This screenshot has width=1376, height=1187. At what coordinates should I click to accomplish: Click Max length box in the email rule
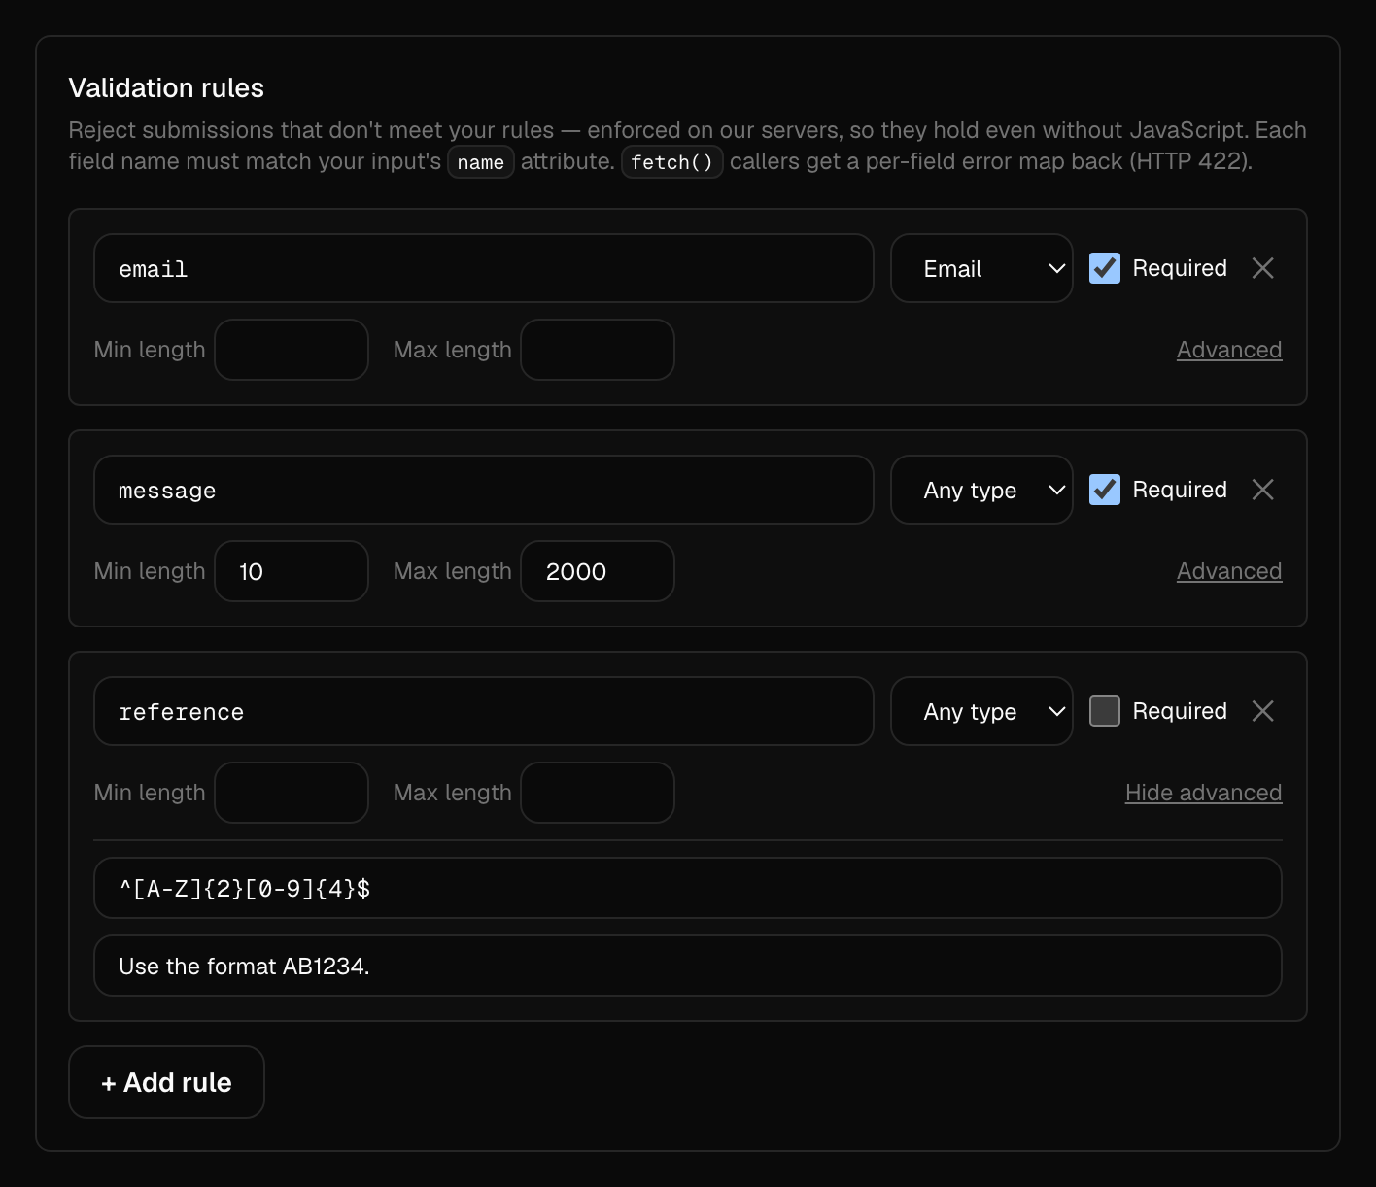click(598, 350)
